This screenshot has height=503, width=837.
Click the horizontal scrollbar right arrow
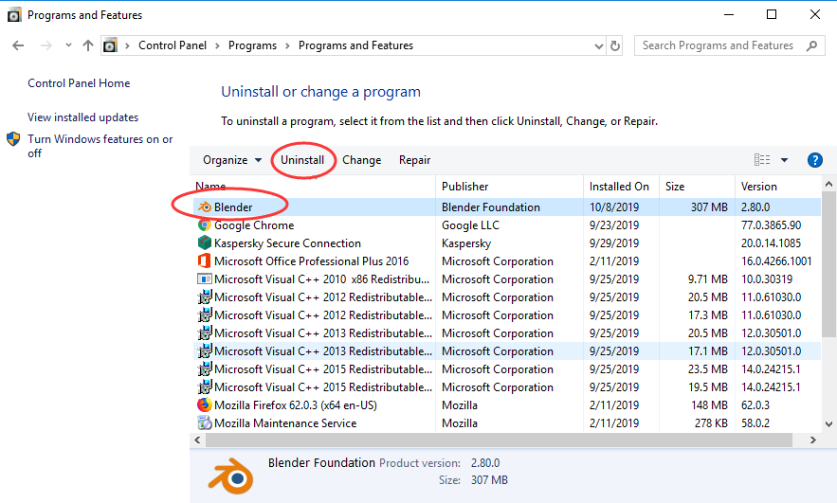coord(813,440)
